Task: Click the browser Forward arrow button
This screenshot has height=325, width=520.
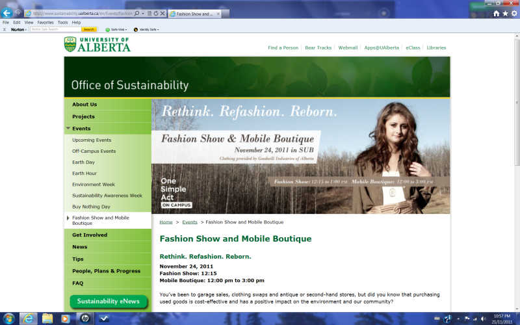Action: 18,13
